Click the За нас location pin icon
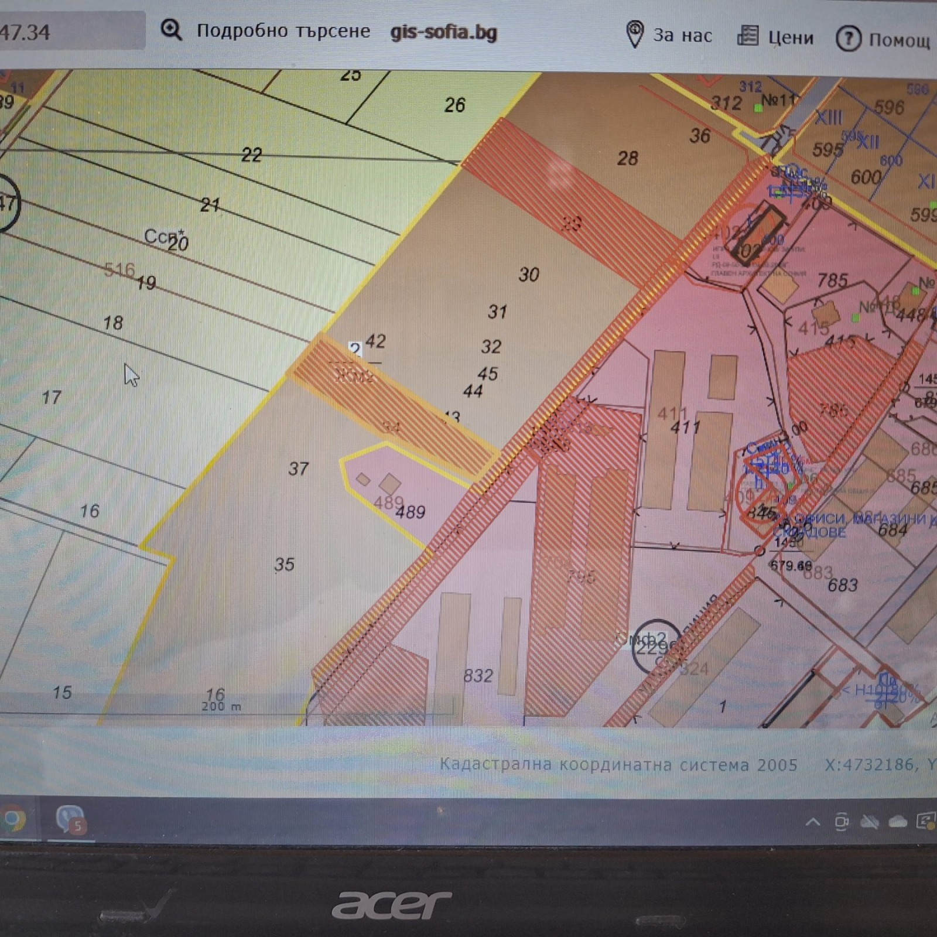Viewport: 937px width, 937px height. (634, 34)
